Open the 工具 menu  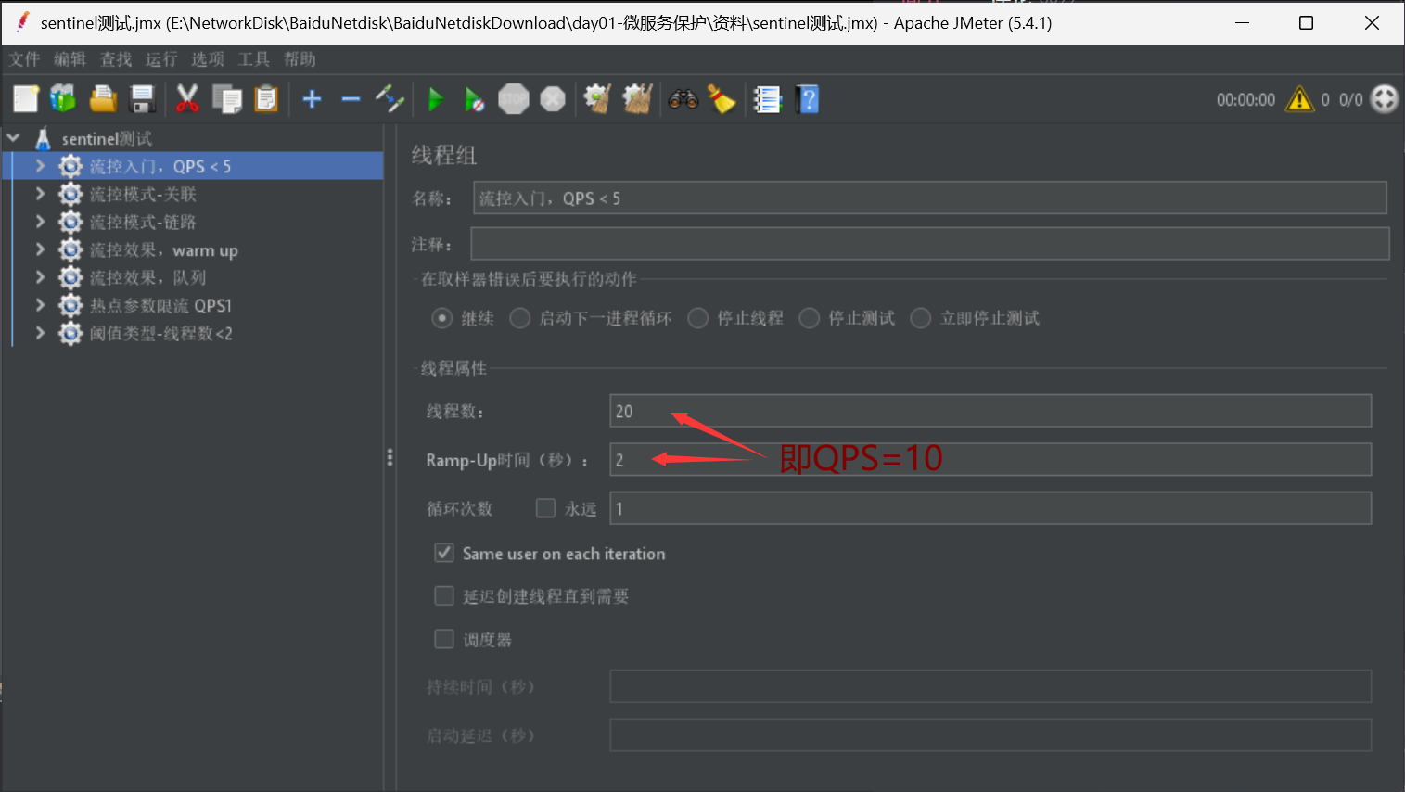click(253, 59)
